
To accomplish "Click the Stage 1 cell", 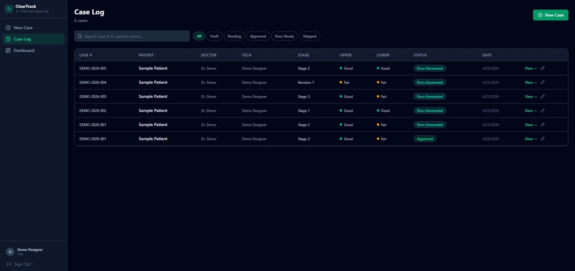I will click(x=304, y=111).
